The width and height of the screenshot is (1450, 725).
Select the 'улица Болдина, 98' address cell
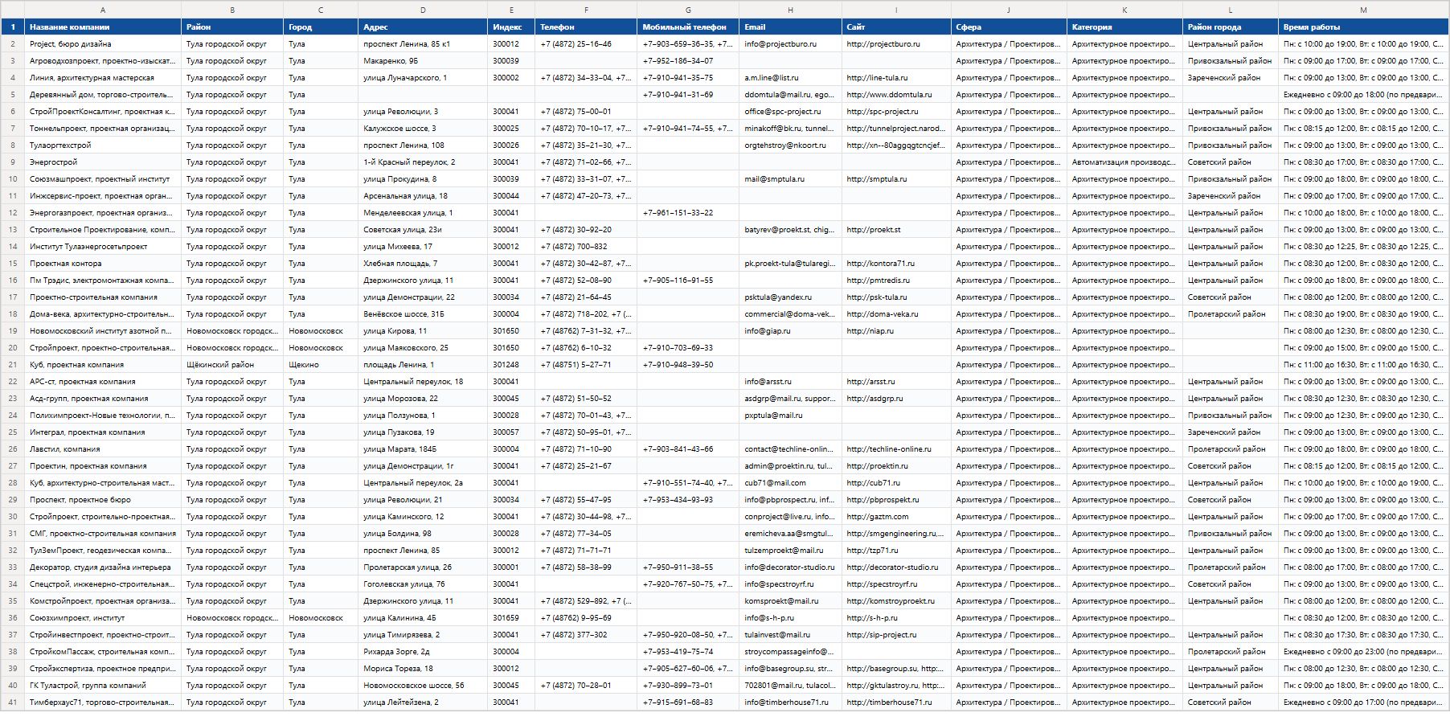[x=423, y=534]
